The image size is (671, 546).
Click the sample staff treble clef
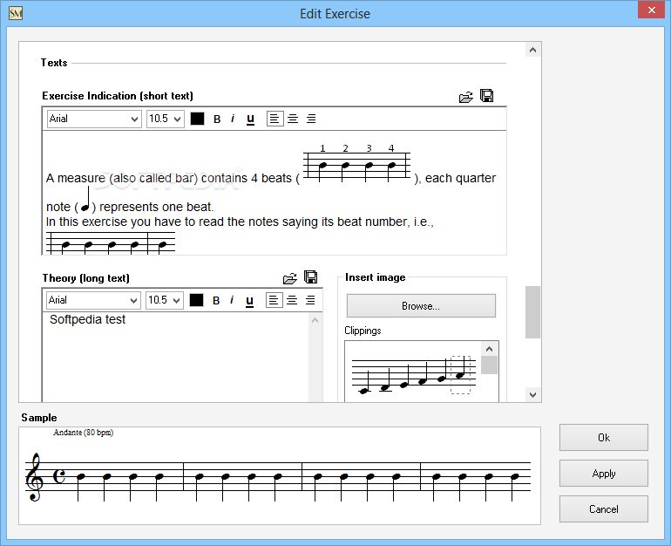coord(35,476)
